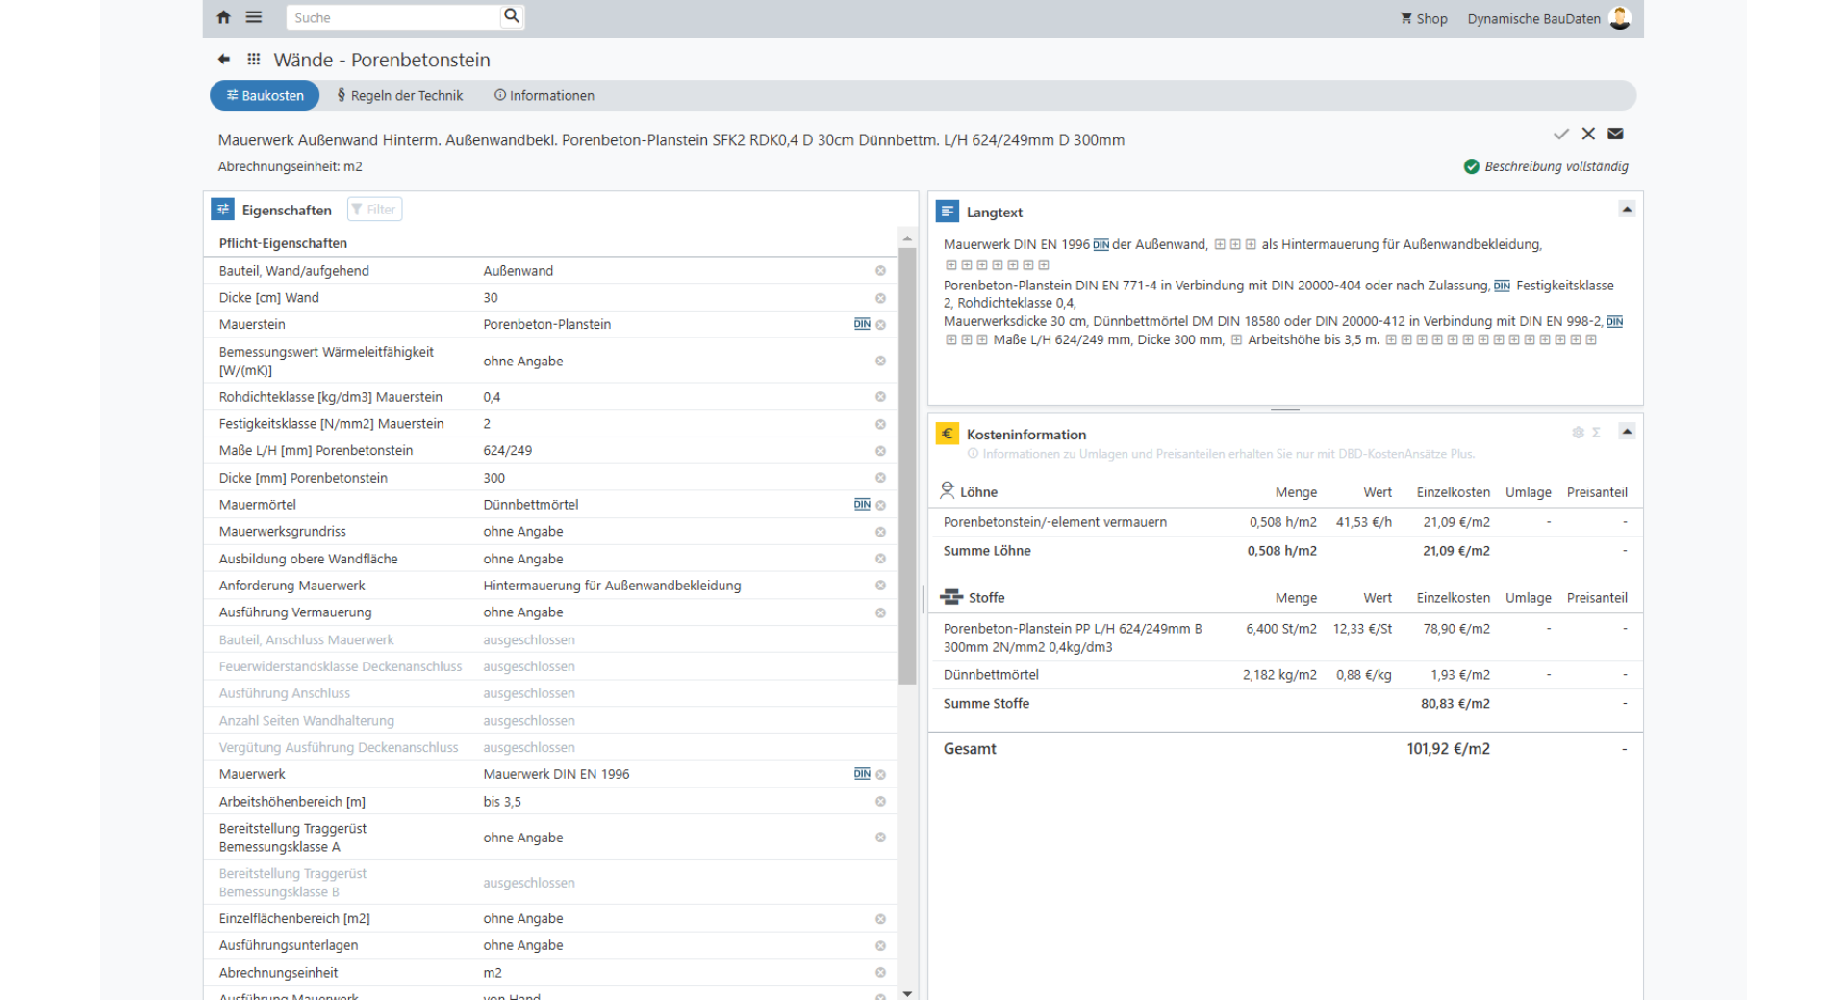Open the hamburger menu in top bar

point(254,17)
